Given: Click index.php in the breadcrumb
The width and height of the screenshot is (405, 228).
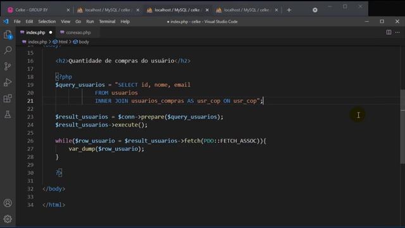Looking at the screenshot, I should coord(37,42).
